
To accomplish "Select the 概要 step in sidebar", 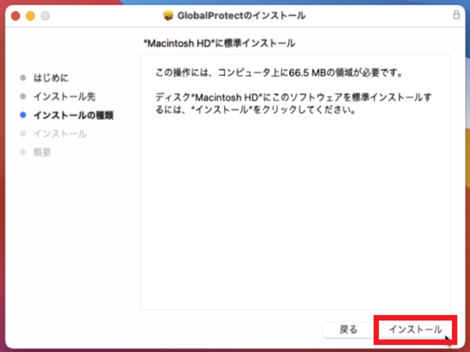I will pyautogui.click(x=42, y=152).
